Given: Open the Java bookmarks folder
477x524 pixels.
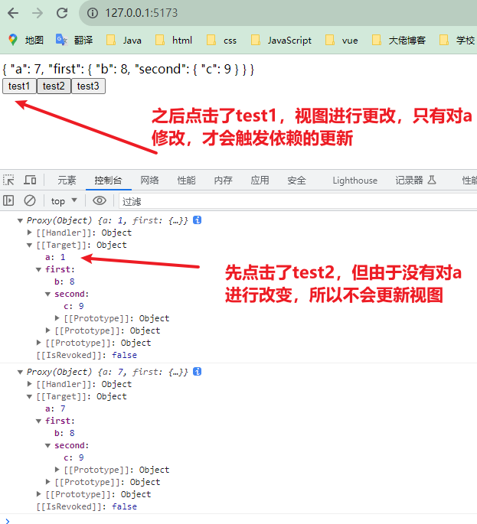Looking at the screenshot, I should tap(123, 40).
